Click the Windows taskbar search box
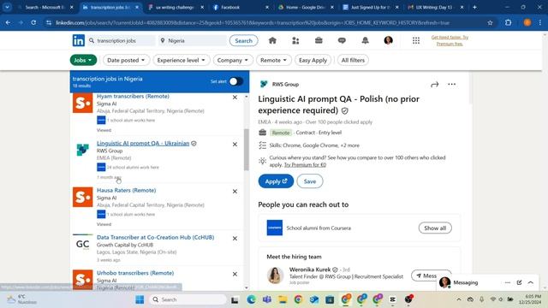 click(188, 299)
